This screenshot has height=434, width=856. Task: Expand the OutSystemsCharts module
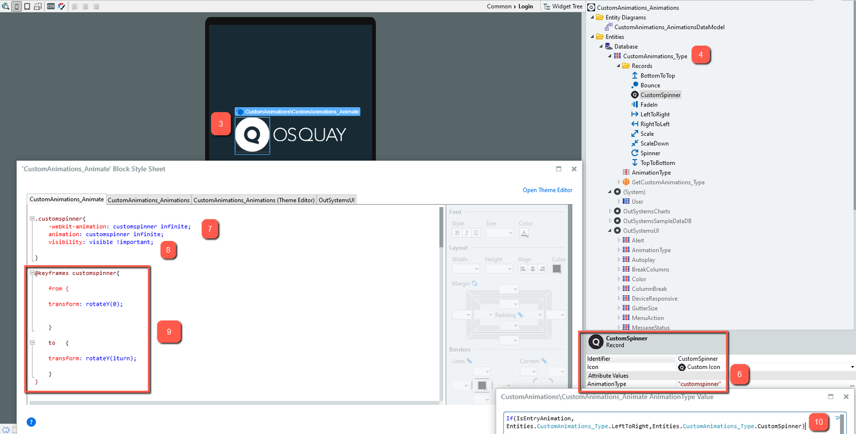[x=610, y=211]
